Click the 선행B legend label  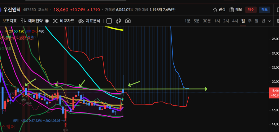(x=32, y=37)
